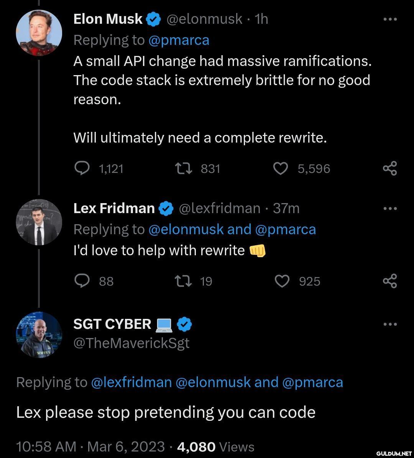Retweet Lex Fridman's reply
This screenshot has height=458, width=414.
click(183, 281)
